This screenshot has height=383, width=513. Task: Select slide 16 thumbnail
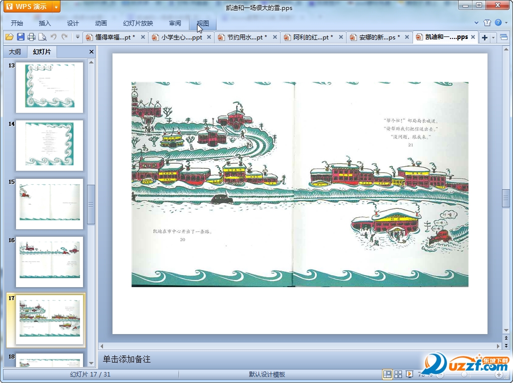point(49,262)
